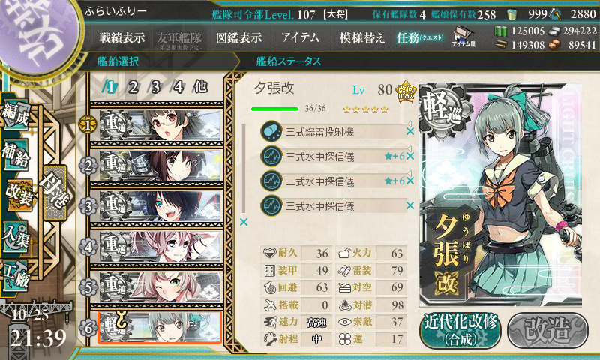
Task: Click the sonar icon of the bottom 三式水中探信儀
Action: coord(271,205)
